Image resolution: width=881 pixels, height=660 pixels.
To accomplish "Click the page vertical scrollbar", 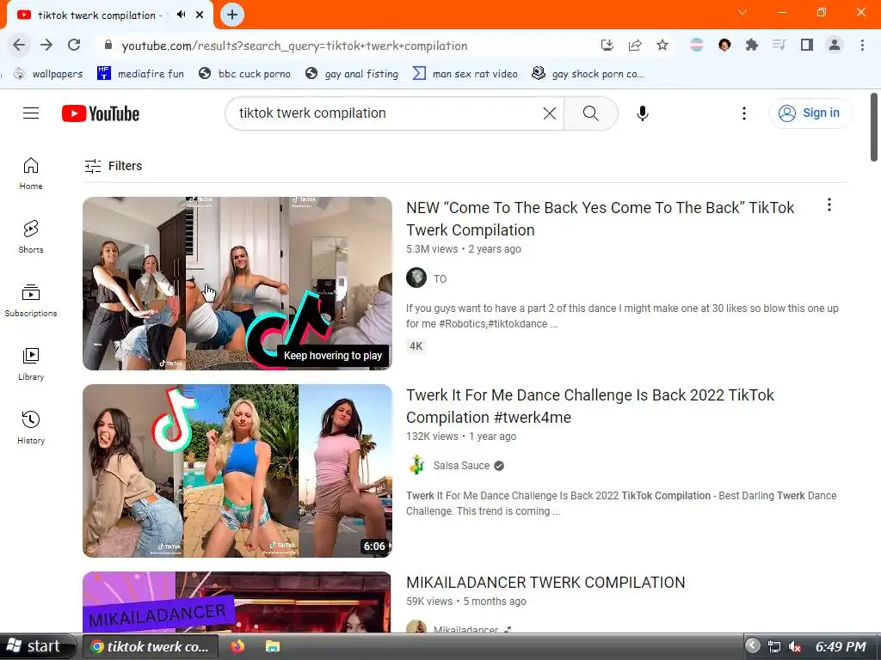I will (874, 128).
